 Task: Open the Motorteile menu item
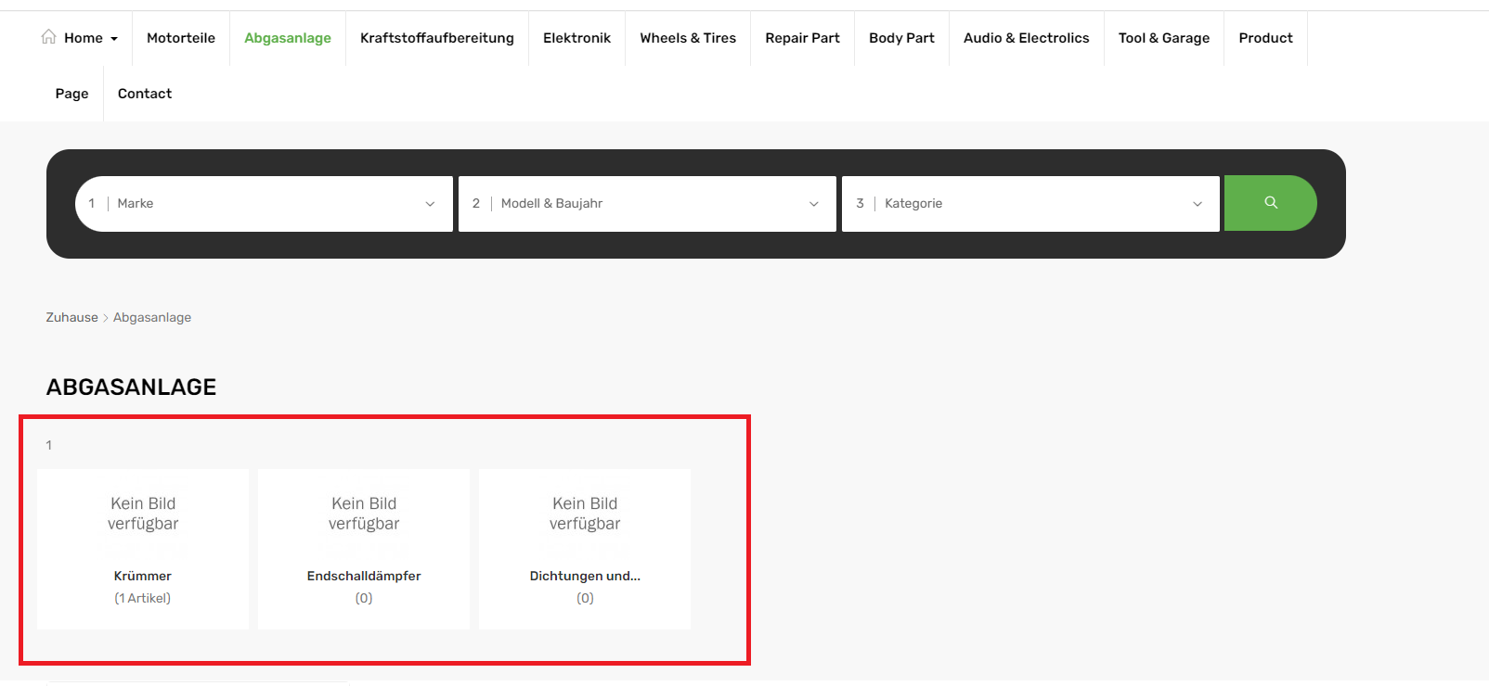(181, 38)
